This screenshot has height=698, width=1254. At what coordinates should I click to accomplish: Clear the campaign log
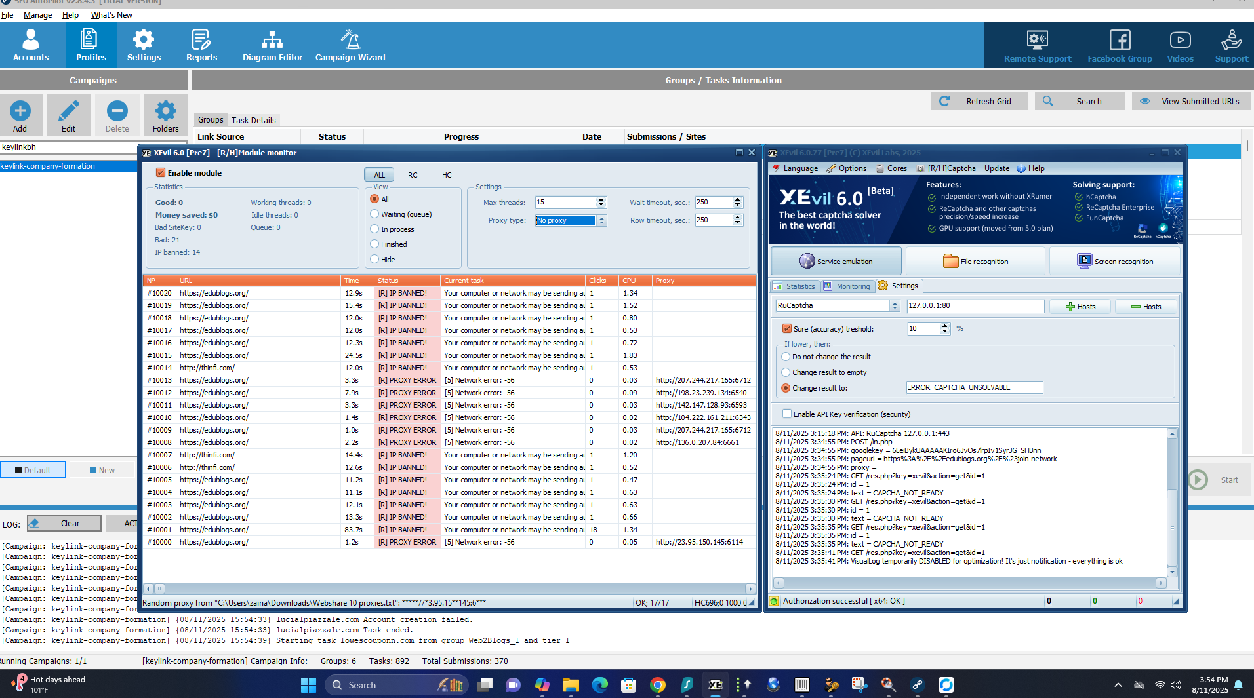64,523
